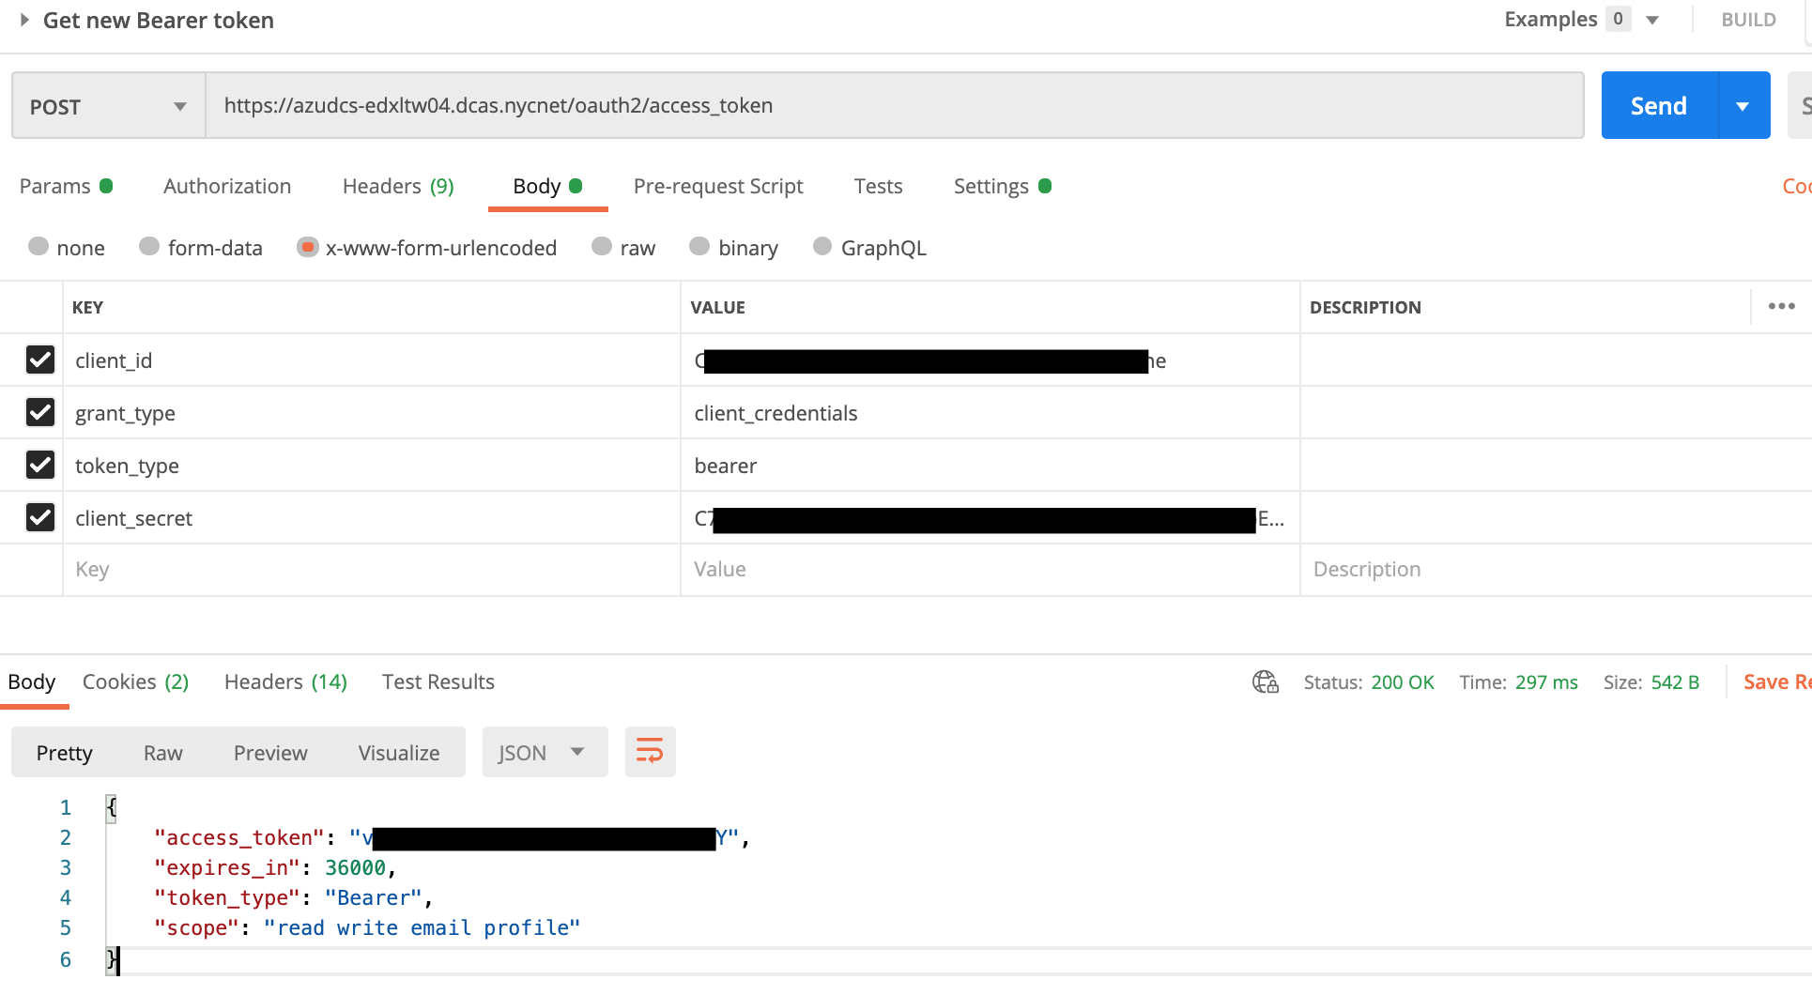Image resolution: width=1812 pixels, height=995 pixels.
Task: Switch to the Authorization tab
Action: pos(227,186)
